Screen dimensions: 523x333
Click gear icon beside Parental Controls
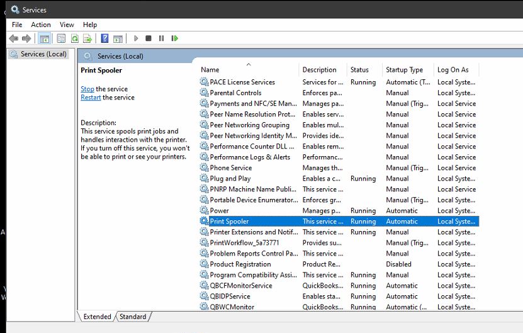click(204, 93)
